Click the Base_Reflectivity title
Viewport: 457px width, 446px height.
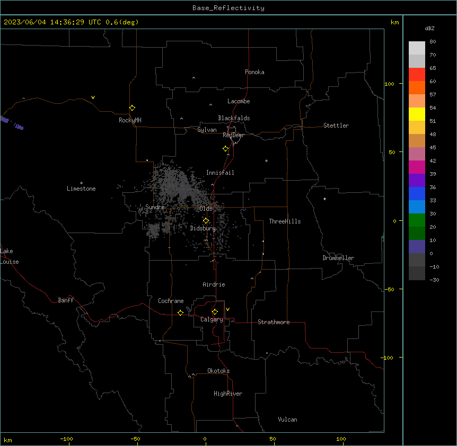228,8
